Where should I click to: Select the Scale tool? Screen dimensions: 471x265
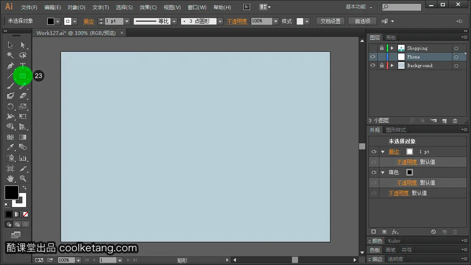[23, 106]
